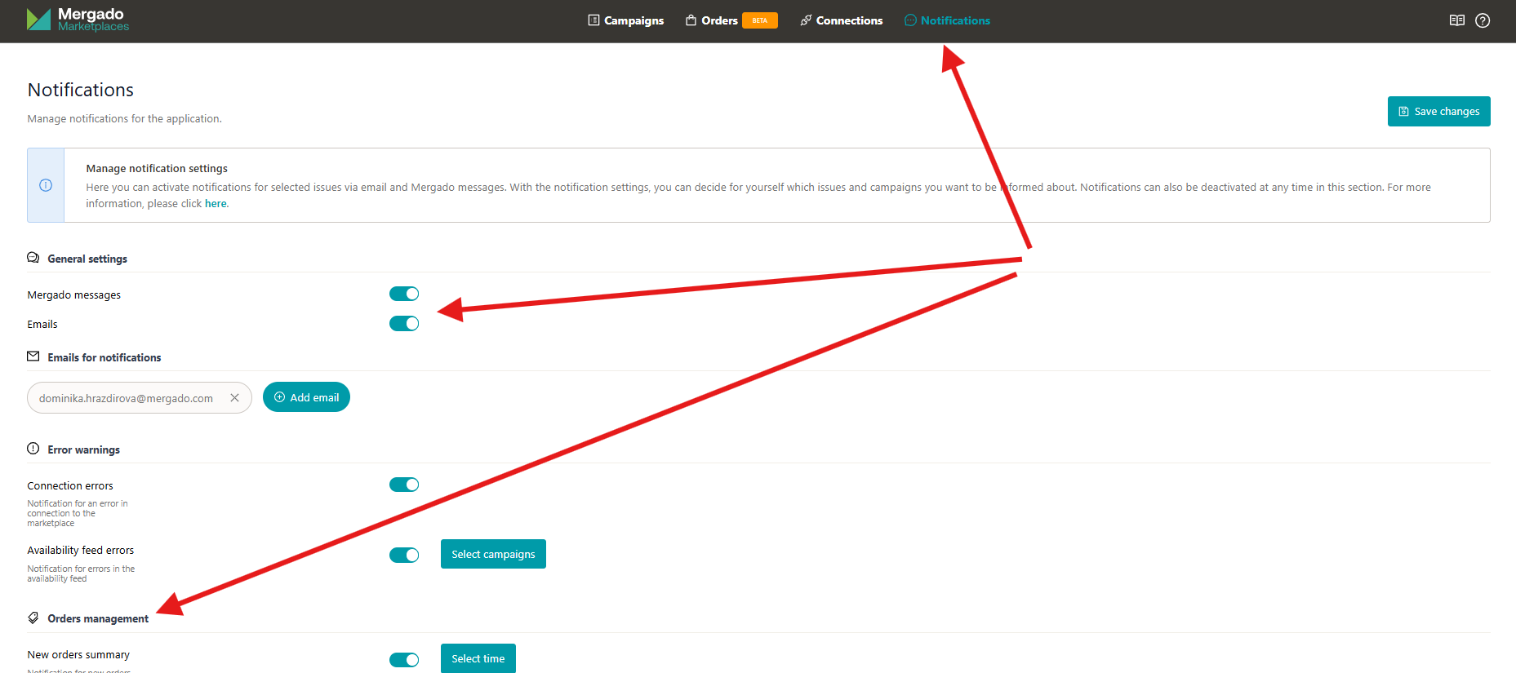Click the Emails for notifications envelope icon
This screenshot has width=1516, height=673.
tap(33, 356)
